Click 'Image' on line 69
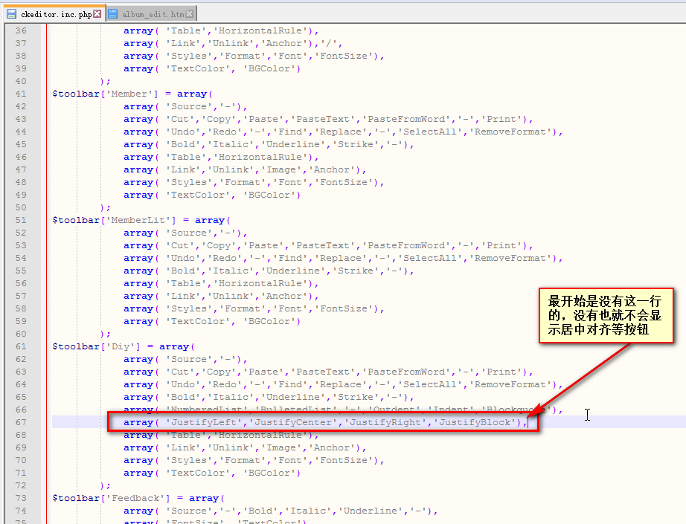 281,448
